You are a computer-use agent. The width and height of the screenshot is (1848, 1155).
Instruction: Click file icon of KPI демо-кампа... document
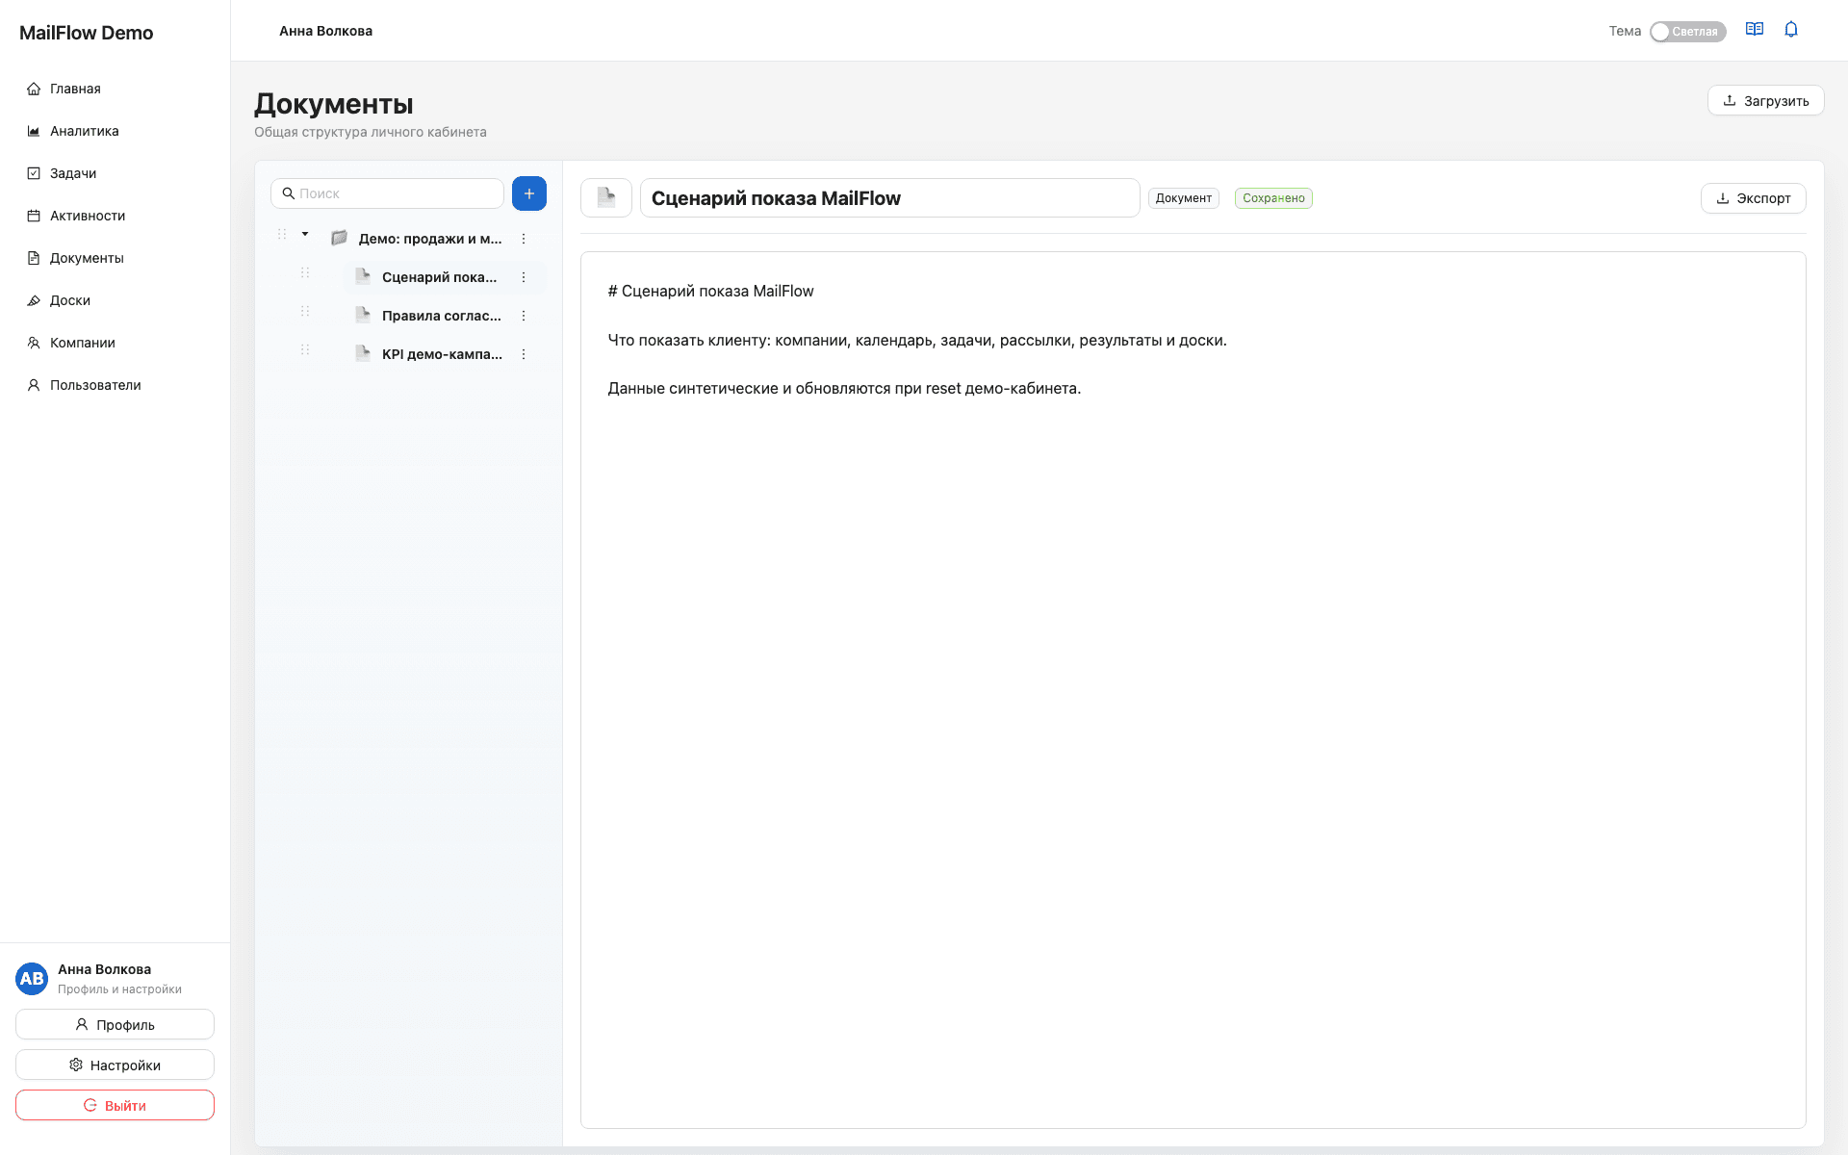click(363, 353)
